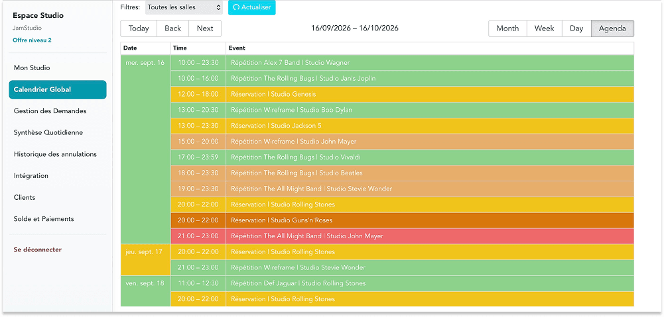Click the Offre niveau 2 link
Image resolution: width=664 pixels, height=317 pixels.
(33, 40)
